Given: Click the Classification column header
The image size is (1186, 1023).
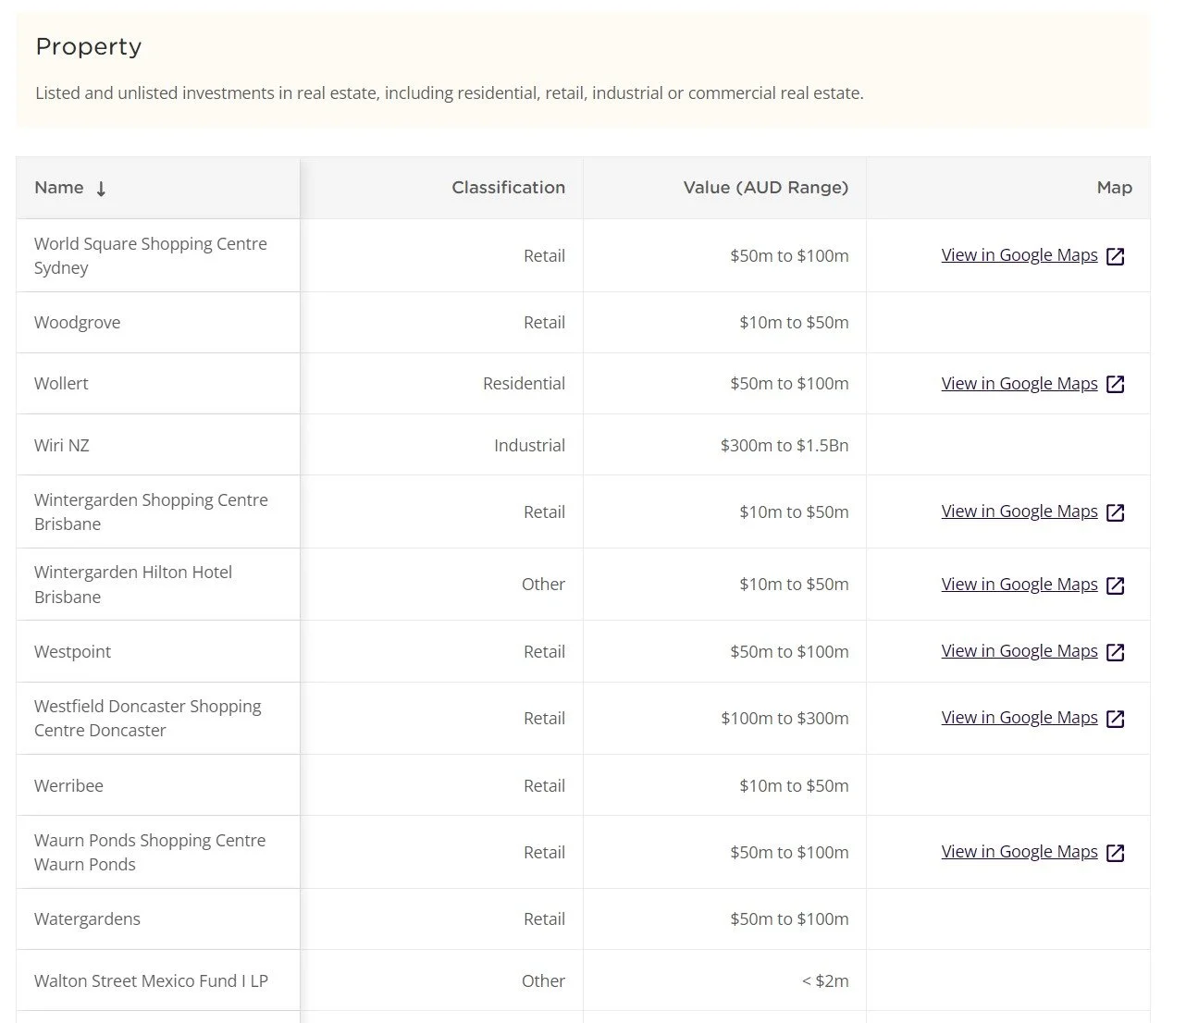Looking at the screenshot, I should pos(442,188).
